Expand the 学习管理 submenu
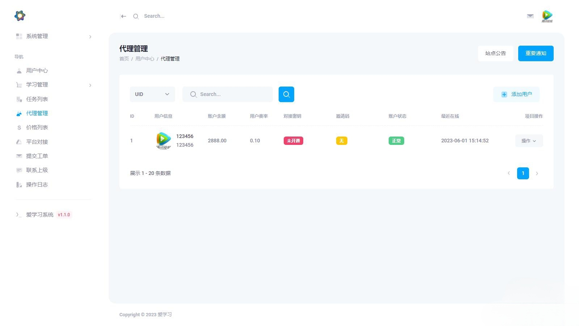 tap(53, 85)
